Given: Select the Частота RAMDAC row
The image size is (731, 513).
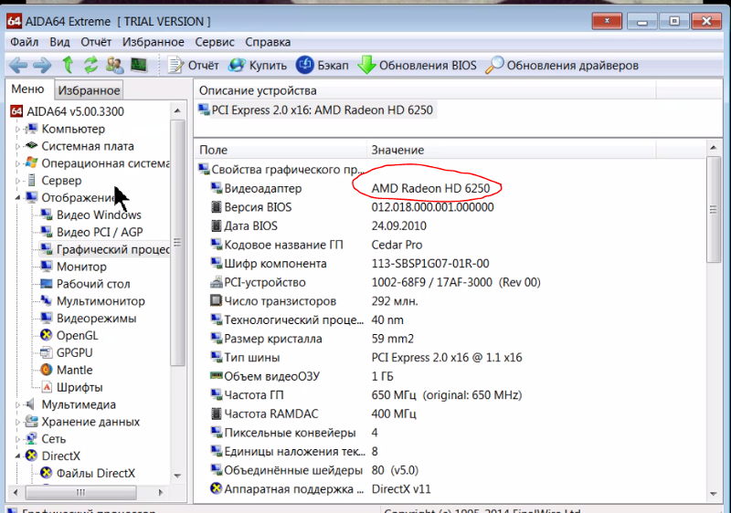Looking at the screenshot, I should [450, 414].
